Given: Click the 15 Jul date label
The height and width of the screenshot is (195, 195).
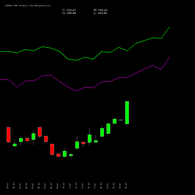Looking at the screenshot, I should (x=82, y=186).
